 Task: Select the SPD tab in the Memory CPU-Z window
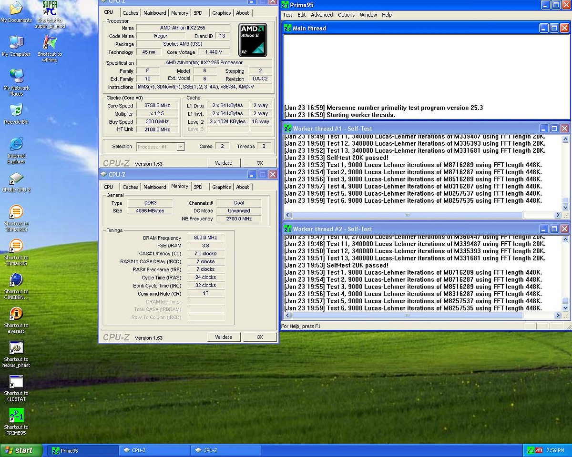[198, 187]
